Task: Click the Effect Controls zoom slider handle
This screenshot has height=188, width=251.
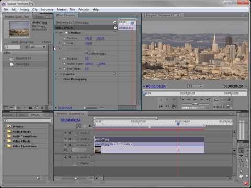Action: point(85,108)
